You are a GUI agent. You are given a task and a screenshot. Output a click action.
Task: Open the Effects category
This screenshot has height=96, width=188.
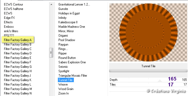coord(8,22)
